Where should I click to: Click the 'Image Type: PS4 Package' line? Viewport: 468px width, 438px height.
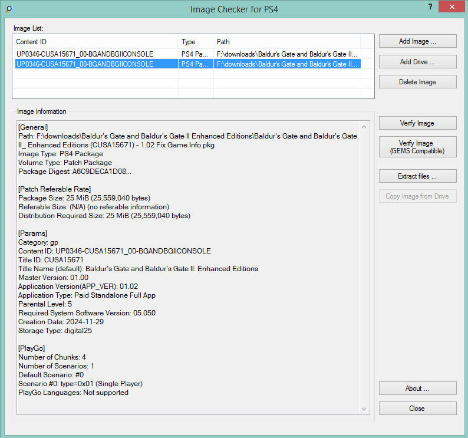click(61, 154)
